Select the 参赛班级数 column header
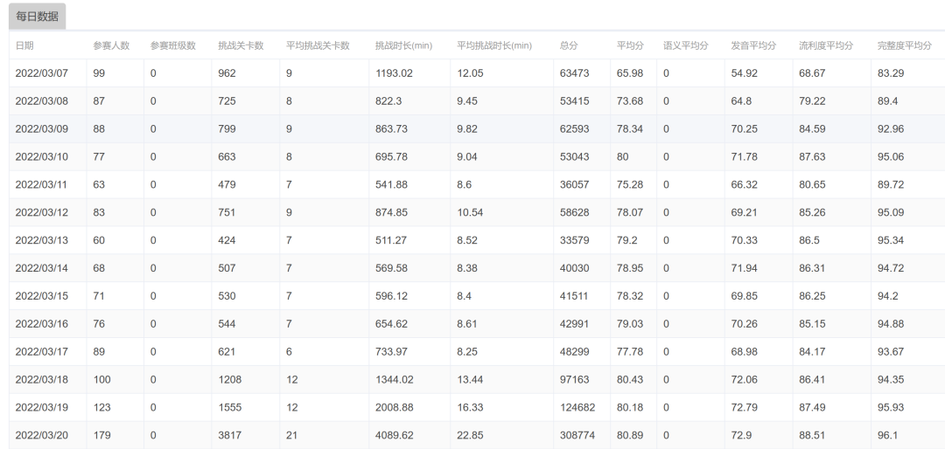The width and height of the screenshot is (945, 449). tap(173, 45)
